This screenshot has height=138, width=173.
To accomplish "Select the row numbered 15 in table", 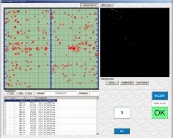I will (30, 114).
